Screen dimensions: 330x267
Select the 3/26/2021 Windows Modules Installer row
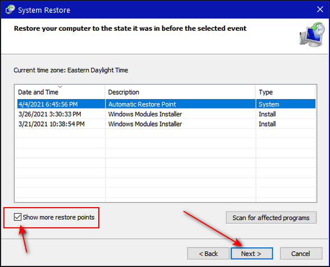166,114
